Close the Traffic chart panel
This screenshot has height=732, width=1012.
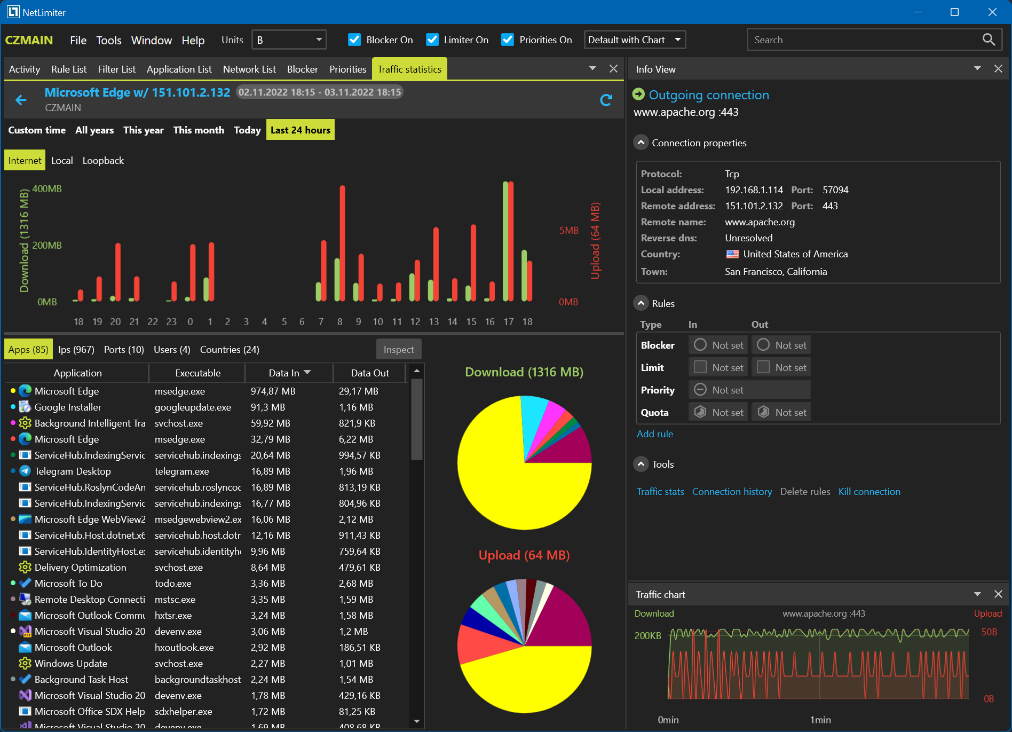coord(998,594)
